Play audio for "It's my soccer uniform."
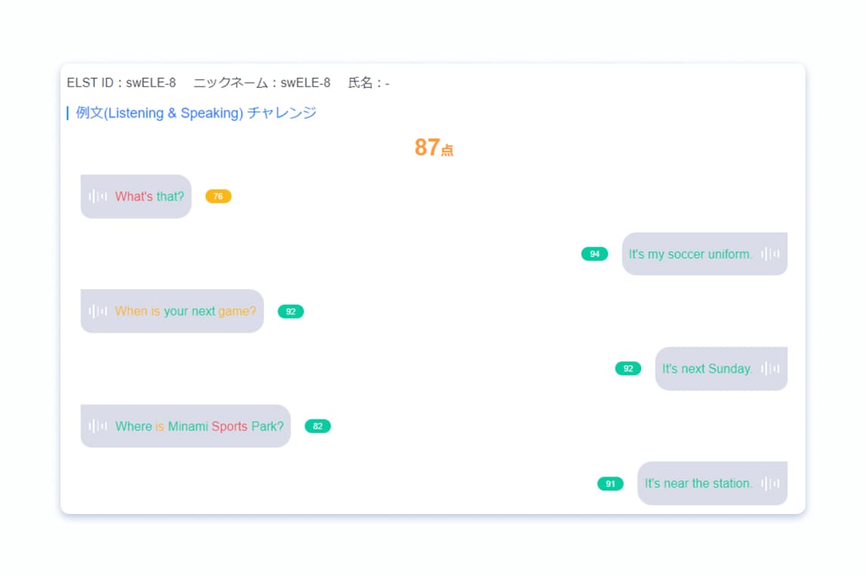Image resolution: width=866 pixels, height=576 pixels. point(770,254)
